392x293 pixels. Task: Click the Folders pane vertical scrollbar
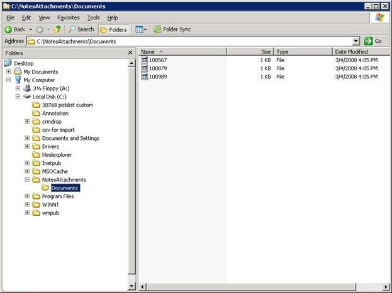(132, 169)
